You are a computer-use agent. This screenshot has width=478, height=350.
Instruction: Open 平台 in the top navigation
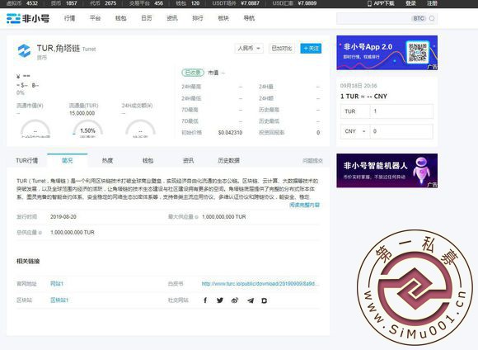(95, 18)
